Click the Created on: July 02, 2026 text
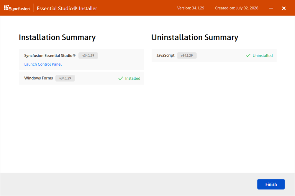Viewport: 295px width, 196px height. pyautogui.click(x=237, y=8)
